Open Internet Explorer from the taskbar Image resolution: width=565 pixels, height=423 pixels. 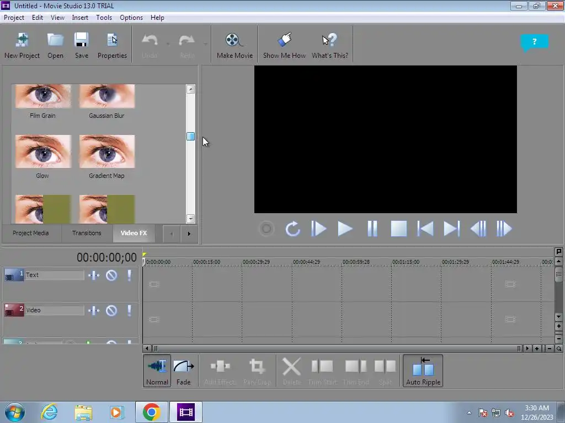pyautogui.click(x=49, y=412)
